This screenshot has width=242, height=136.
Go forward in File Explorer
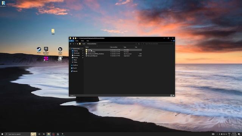(x=73, y=44)
